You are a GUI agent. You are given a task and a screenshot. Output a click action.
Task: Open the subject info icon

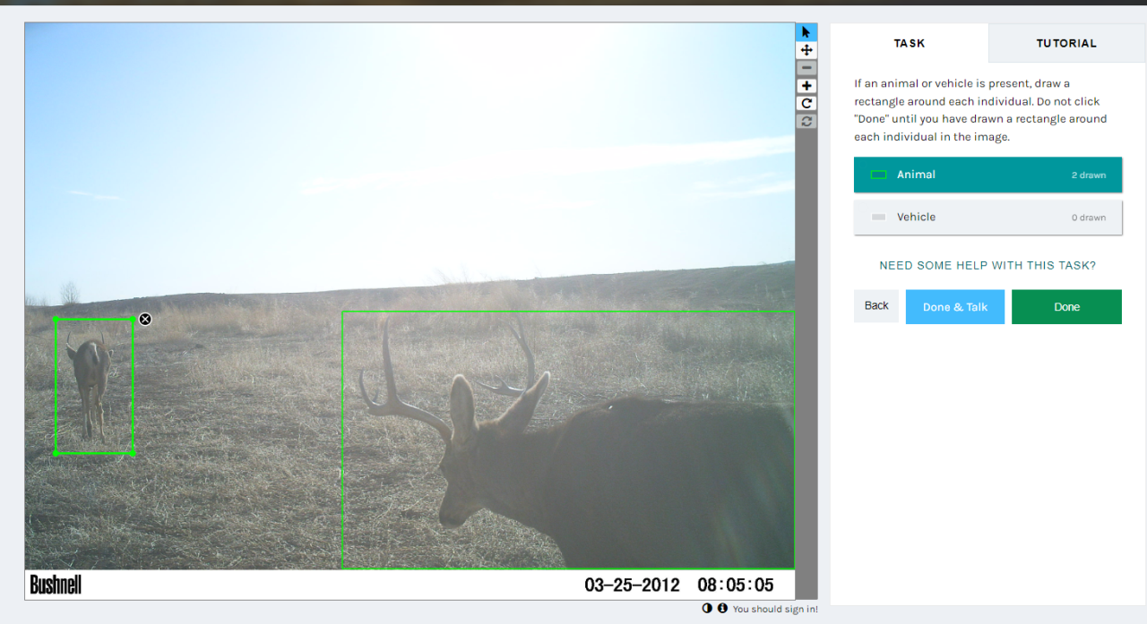(x=722, y=608)
